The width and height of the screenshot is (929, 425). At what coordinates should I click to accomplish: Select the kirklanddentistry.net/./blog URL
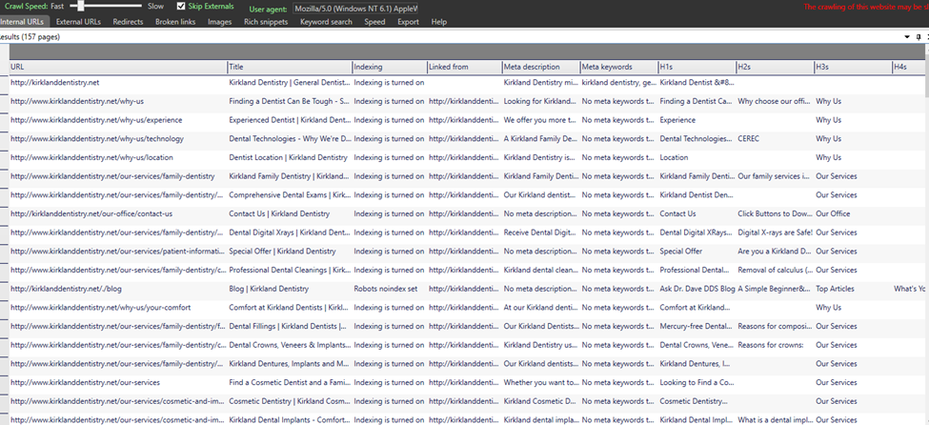pos(66,289)
